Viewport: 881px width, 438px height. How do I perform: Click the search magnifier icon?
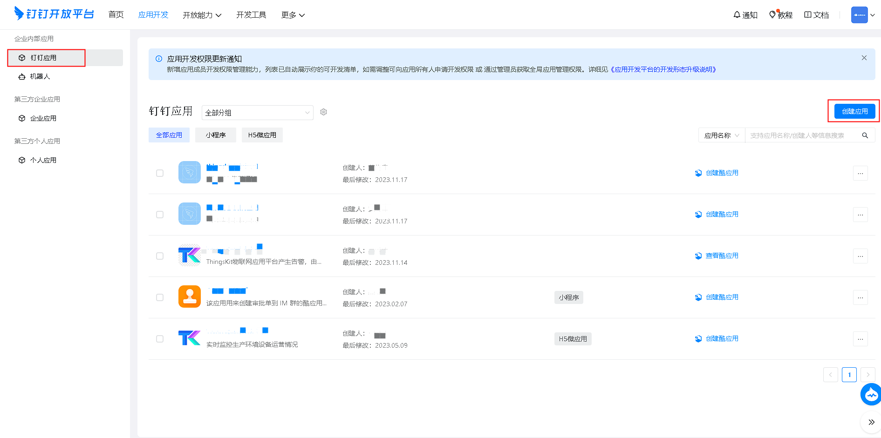[x=865, y=135]
